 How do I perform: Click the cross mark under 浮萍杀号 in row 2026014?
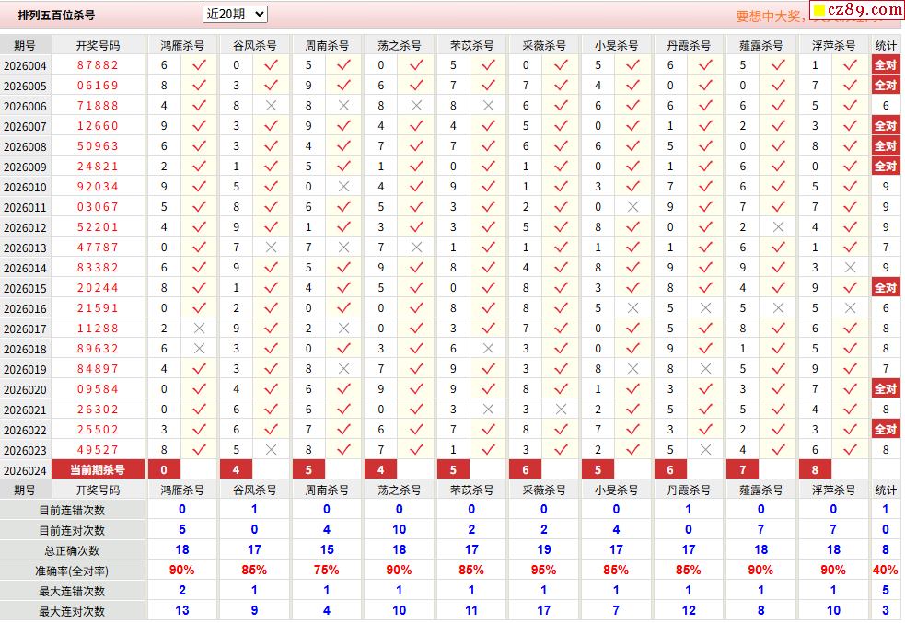(850, 268)
